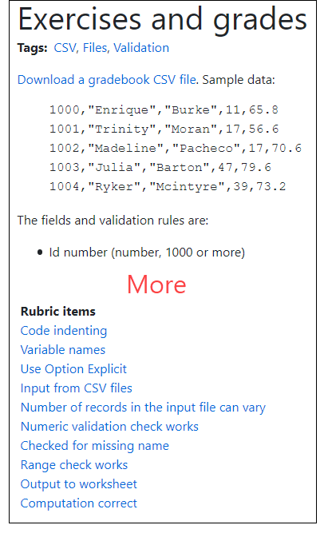332x533 pixels.
Task: Click the Exercises and grades heading
Action: pyautogui.click(x=163, y=20)
